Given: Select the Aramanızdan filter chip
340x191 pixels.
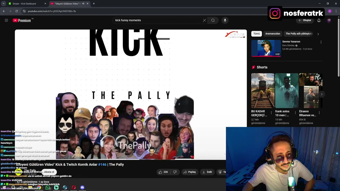Looking at the screenshot, I should [273, 34].
